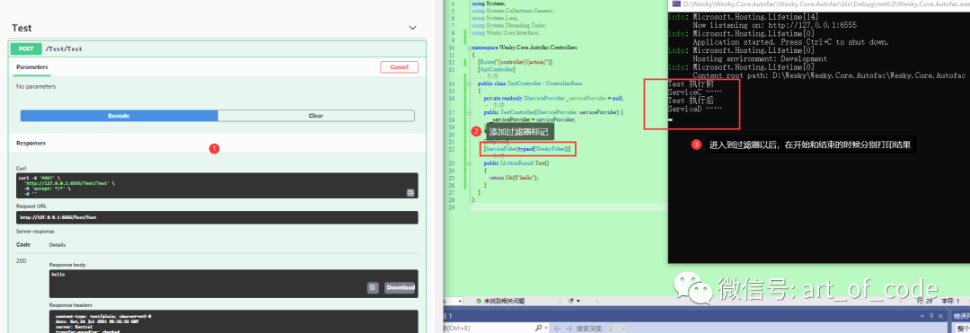Pin the bottom tool window

click(x=931, y=316)
